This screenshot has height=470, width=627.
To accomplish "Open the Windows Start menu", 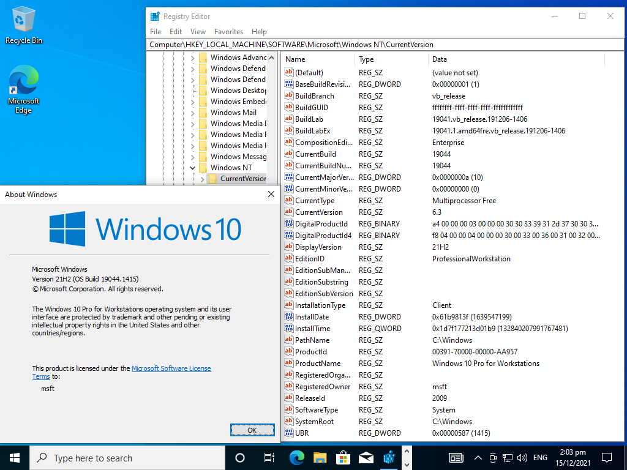I will click(15, 458).
